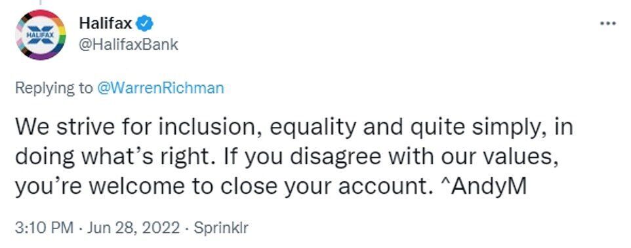Click the word 'equality' in tweet

(312, 129)
